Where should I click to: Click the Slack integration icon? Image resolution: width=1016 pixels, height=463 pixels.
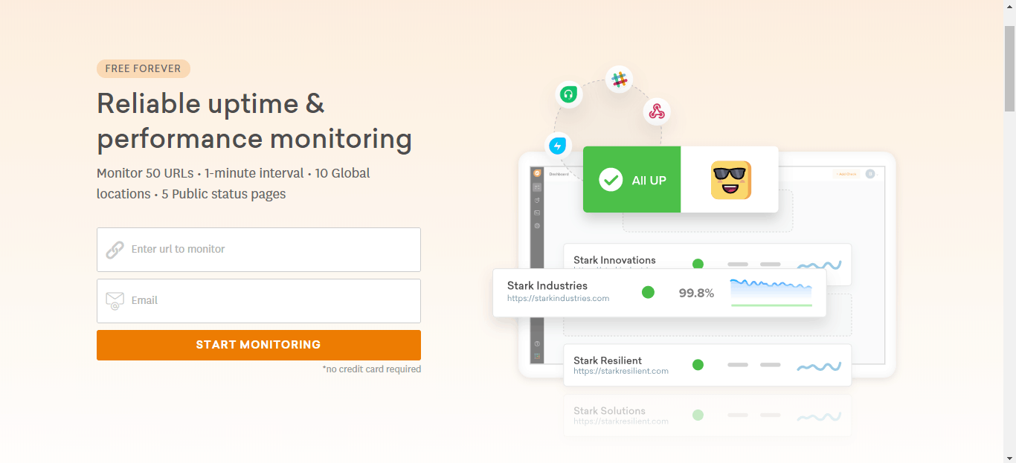[619, 79]
